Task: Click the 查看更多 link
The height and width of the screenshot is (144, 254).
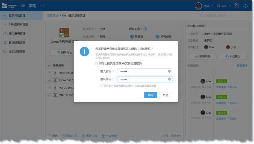Action: click(x=242, y=66)
